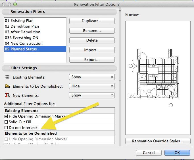This screenshot has width=194, height=160.
Task: Confirm with the OK button
Action: tap(177, 153)
